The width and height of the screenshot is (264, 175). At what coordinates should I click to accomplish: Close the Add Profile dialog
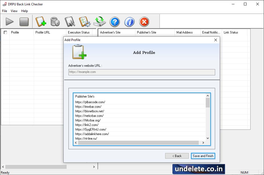point(215,40)
